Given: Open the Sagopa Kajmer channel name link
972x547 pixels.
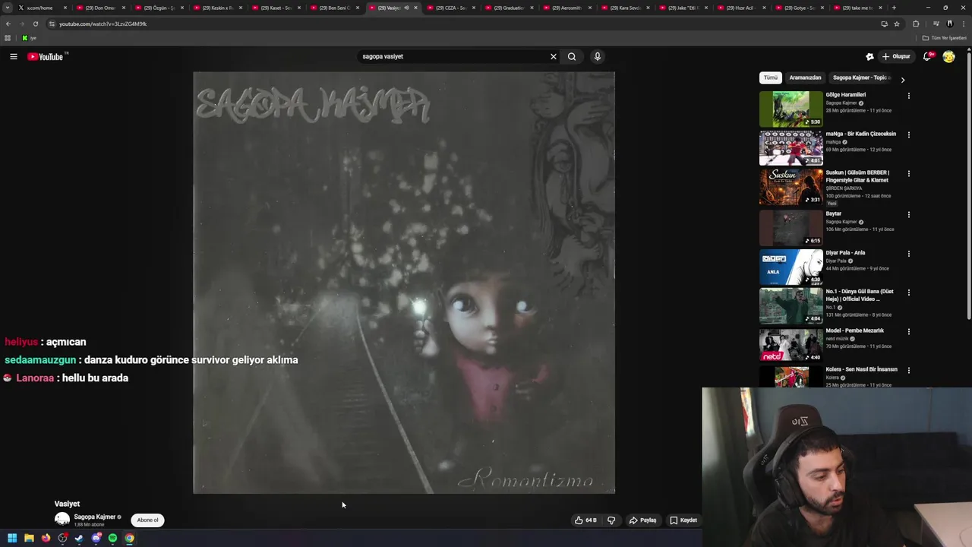Looking at the screenshot, I should pos(95,517).
